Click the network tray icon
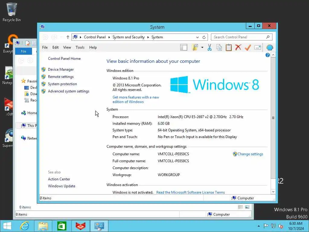Viewport: 309px width, 232px height. 273,226
